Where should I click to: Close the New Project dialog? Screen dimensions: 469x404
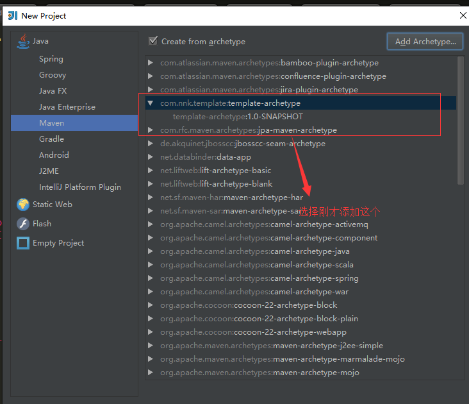pyautogui.click(x=463, y=15)
